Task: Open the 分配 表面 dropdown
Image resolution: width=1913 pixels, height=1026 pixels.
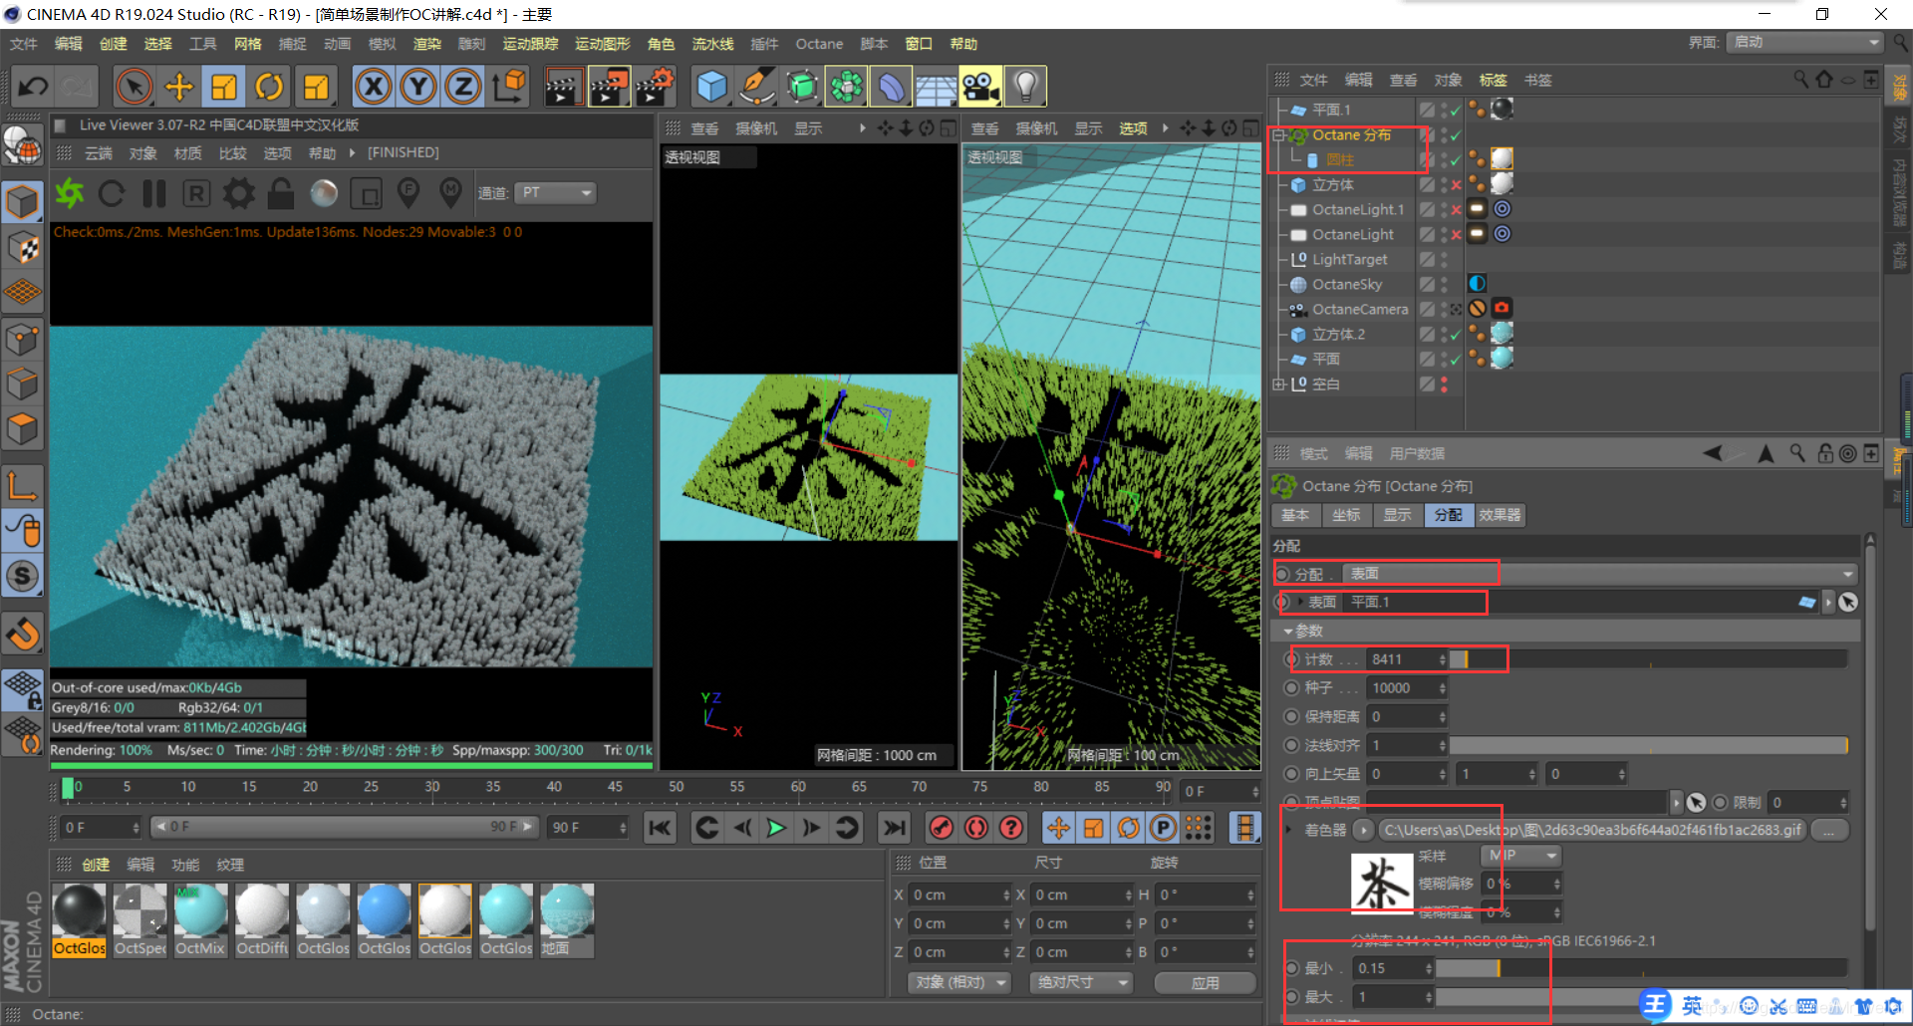Action: click(1601, 574)
